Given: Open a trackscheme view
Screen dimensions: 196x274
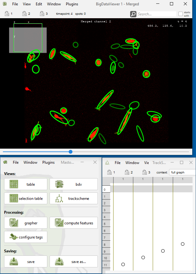Looking at the screenshot, I should tap(74, 198).
